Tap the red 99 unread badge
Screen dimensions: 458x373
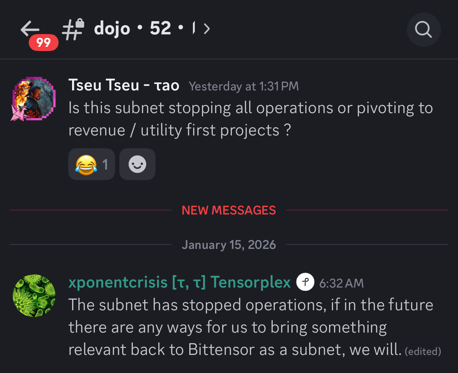click(43, 43)
